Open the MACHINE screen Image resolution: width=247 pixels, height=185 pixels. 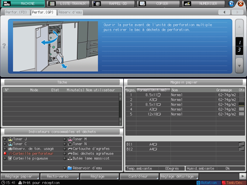coord(23,4)
